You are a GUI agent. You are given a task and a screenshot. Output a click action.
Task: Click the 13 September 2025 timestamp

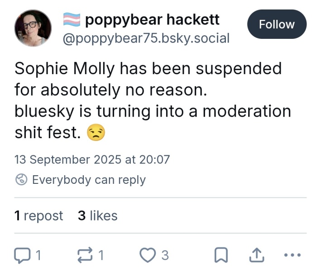92,159
